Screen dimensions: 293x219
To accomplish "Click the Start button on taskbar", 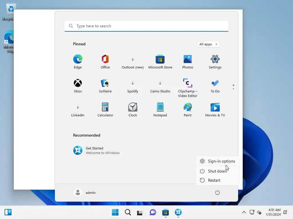I will 115,212.
